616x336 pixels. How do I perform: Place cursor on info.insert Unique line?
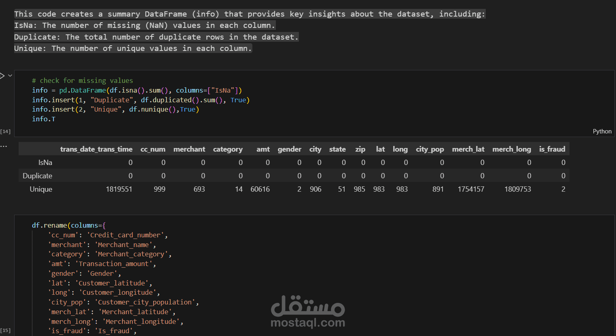[x=116, y=109]
